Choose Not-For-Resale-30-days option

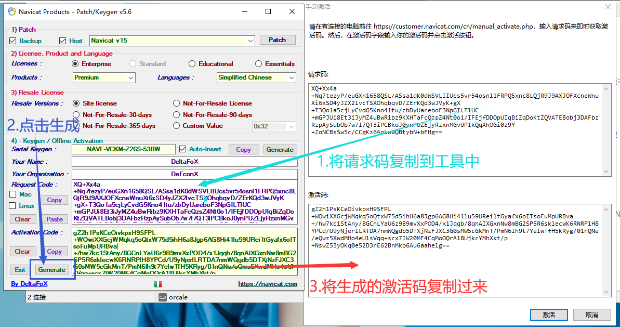point(76,114)
